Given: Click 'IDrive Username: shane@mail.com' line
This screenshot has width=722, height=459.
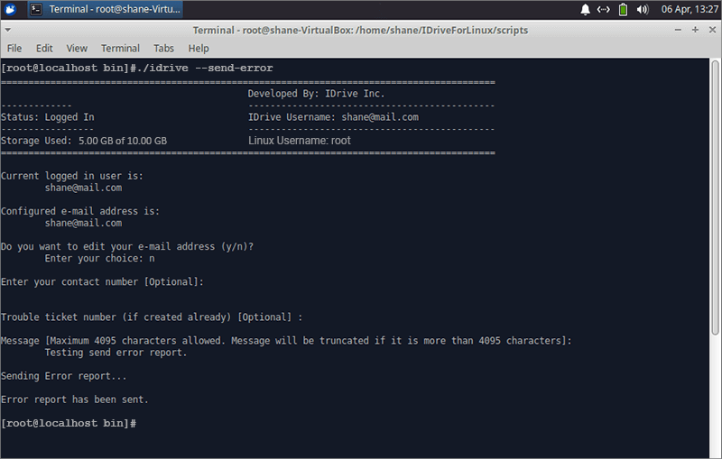Looking at the screenshot, I should [x=333, y=117].
